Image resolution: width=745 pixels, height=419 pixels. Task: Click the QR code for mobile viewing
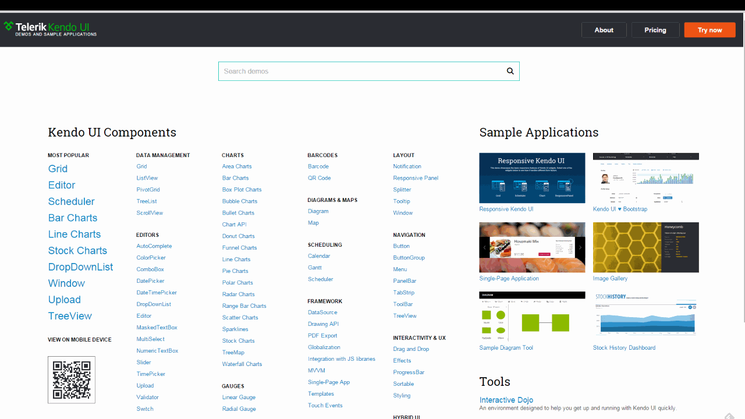[x=71, y=379]
